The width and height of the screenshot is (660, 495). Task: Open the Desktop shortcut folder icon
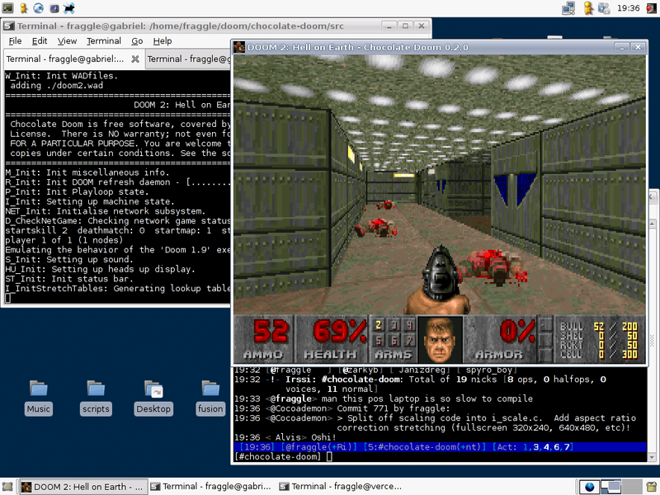(153, 398)
